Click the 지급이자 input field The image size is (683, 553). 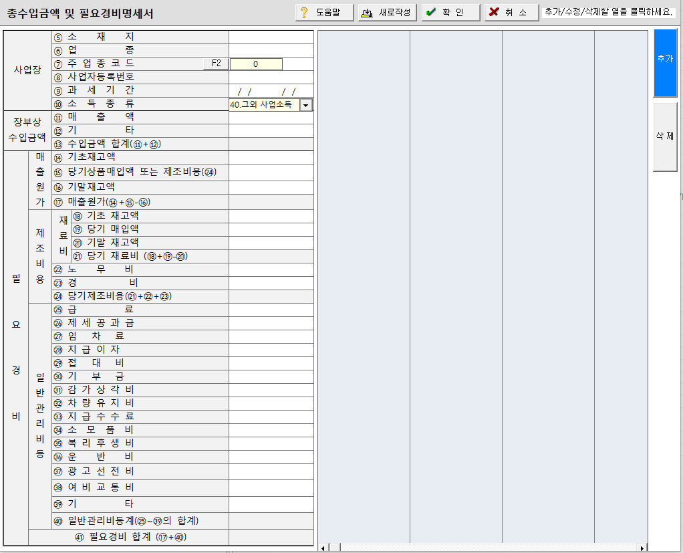(x=271, y=350)
